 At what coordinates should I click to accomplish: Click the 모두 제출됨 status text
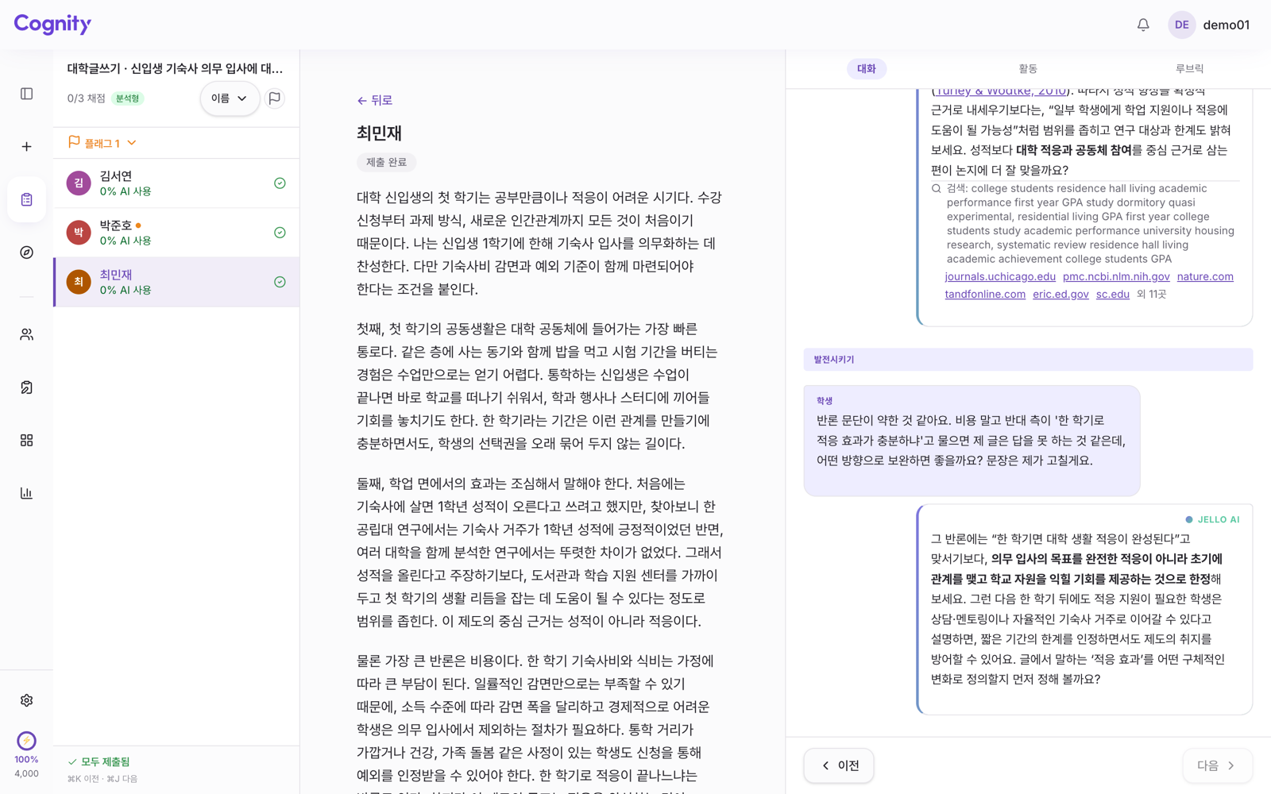tap(105, 761)
